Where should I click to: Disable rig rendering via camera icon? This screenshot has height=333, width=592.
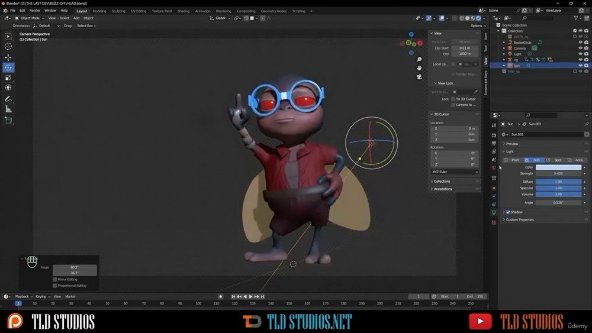coord(586,60)
